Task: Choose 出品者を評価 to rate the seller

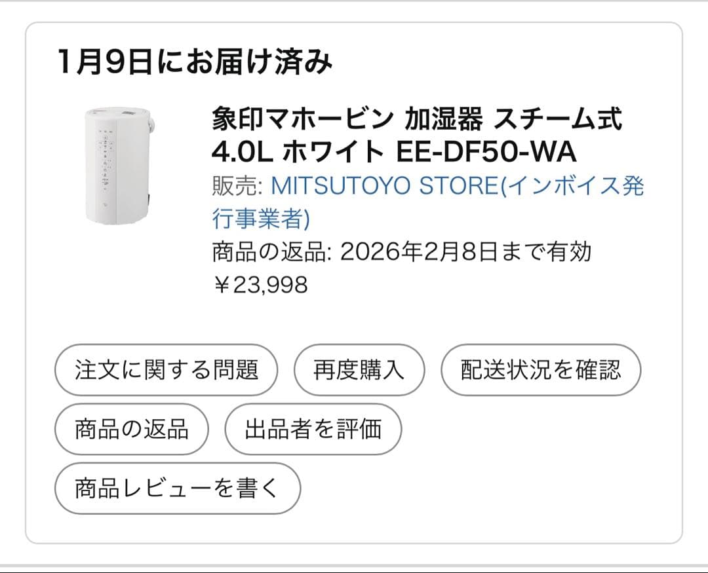Action: click(313, 429)
